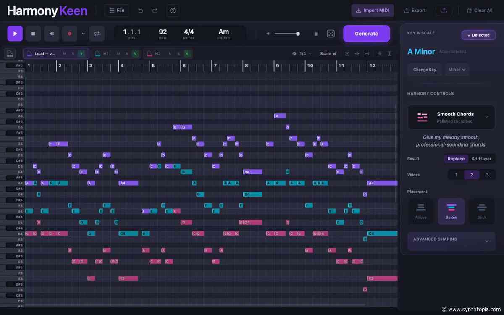
Task: Click Clear All to wipe notes
Action: tap(479, 10)
